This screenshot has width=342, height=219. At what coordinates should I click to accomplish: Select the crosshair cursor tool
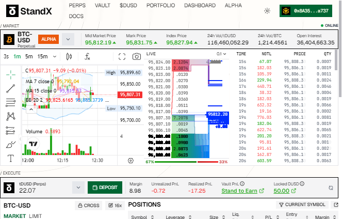[x=11, y=75]
